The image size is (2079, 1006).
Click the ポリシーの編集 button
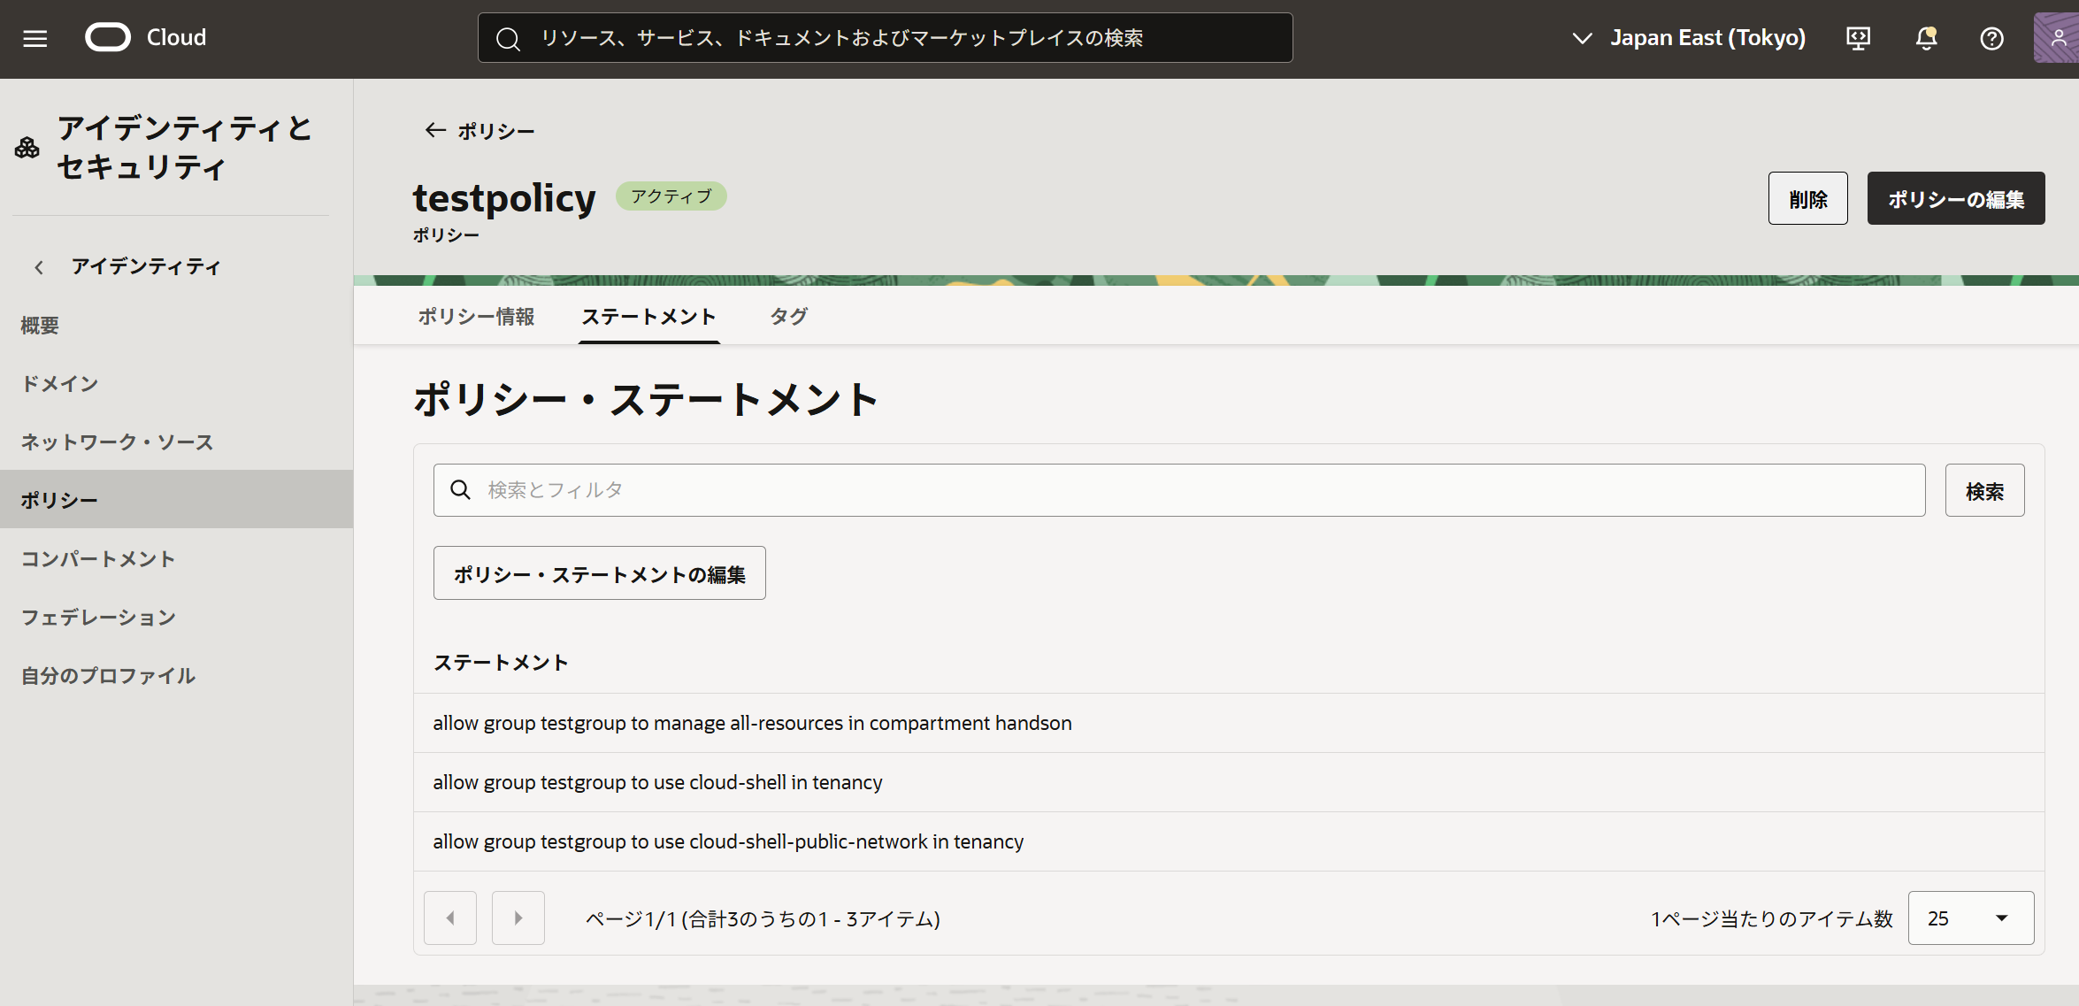(x=1955, y=198)
